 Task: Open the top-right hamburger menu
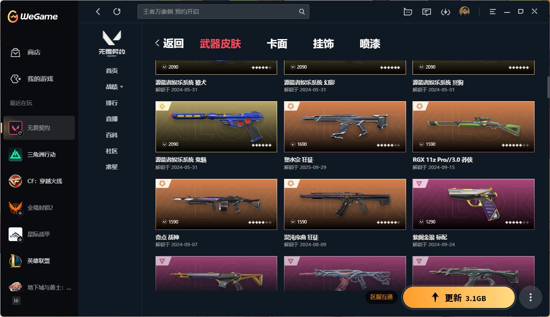point(493,12)
